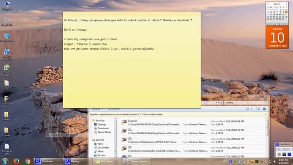Click language indicator EN in taskbar

[225, 161]
